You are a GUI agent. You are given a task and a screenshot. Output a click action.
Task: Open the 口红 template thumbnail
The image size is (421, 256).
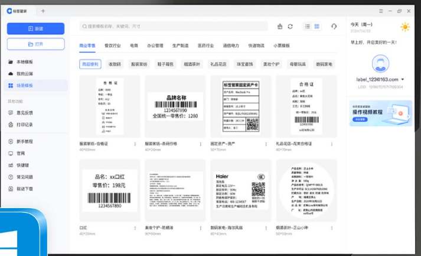point(110,190)
